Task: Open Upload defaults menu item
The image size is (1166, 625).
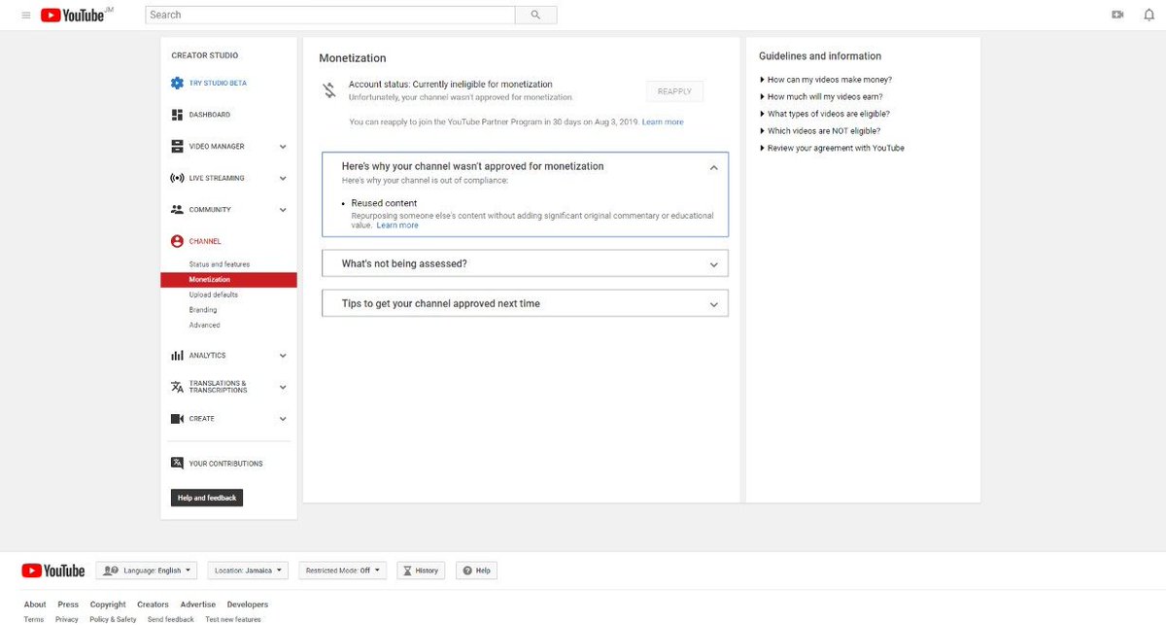Action: coord(214,295)
